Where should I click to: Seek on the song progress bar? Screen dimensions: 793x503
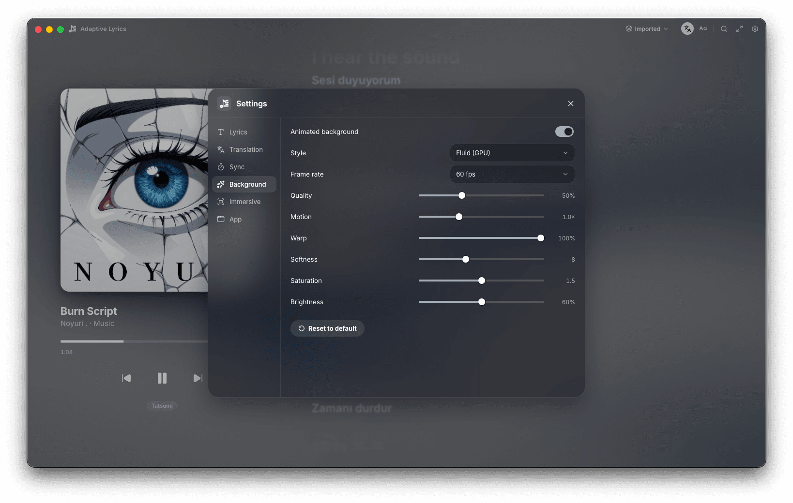coord(134,341)
